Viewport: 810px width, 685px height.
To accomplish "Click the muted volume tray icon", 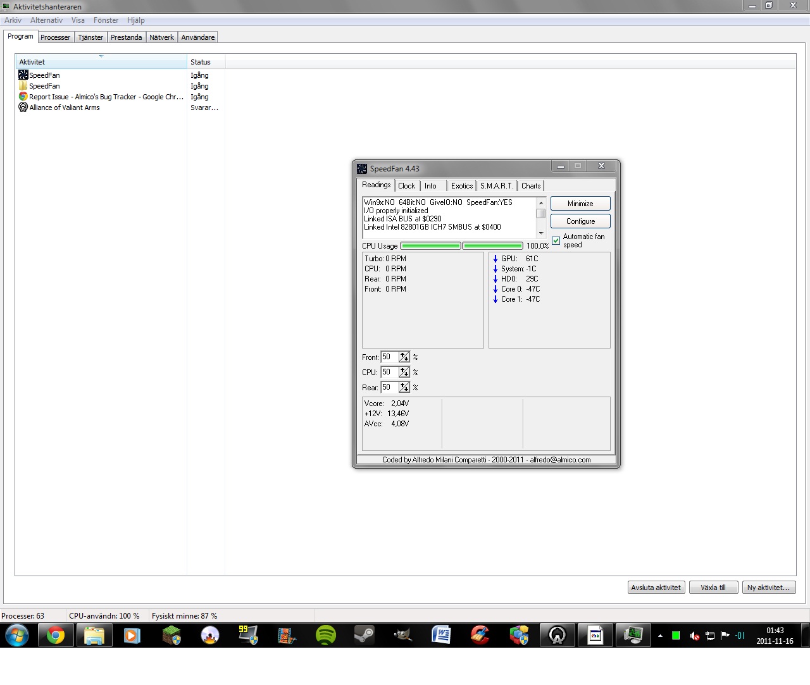I will (694, 636).
